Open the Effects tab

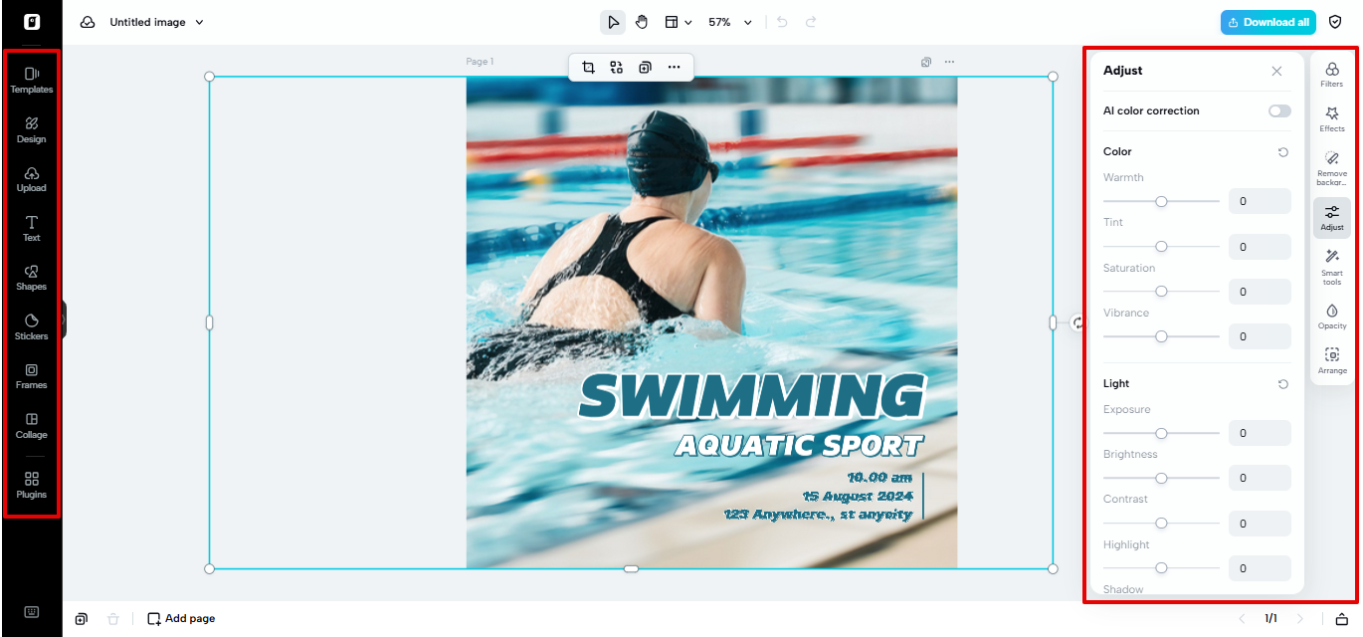(1332, 118)
